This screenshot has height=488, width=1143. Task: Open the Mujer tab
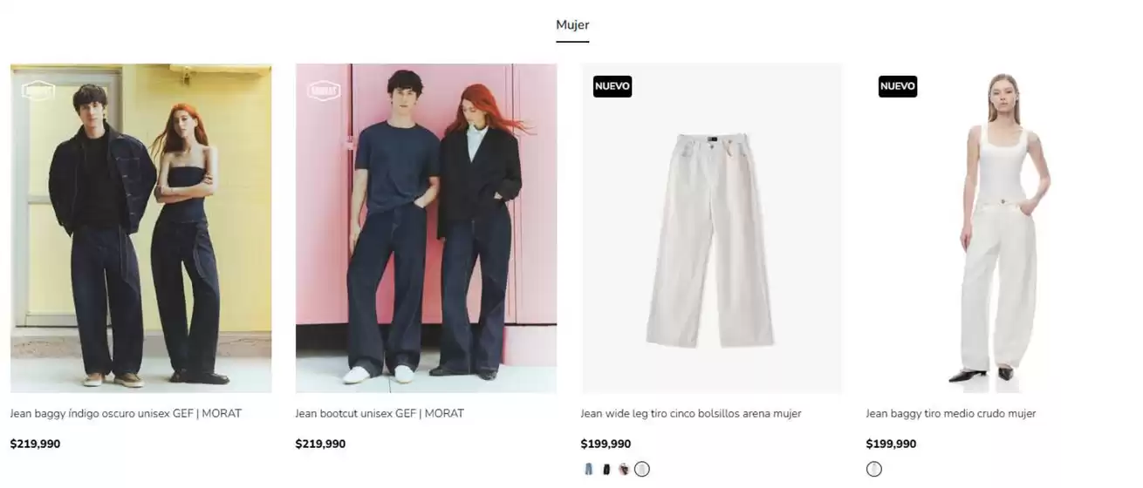(x=572, y=25)
